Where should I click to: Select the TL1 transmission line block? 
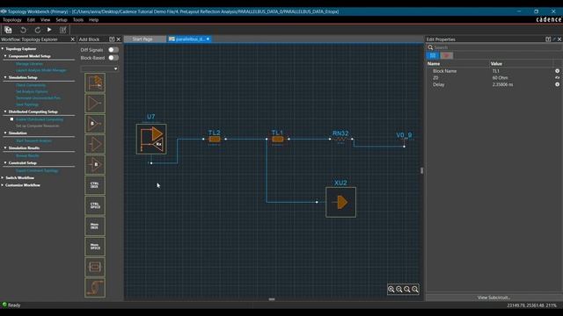coord(278,139)
